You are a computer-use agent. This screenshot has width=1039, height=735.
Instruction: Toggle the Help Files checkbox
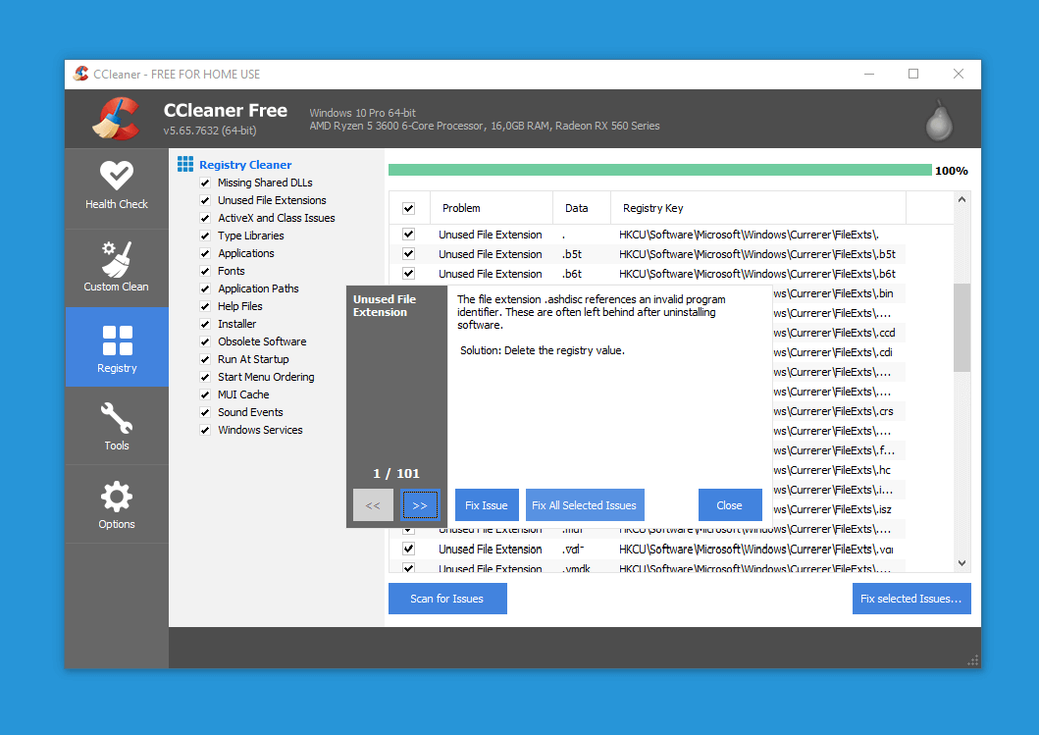pos(205,306)
